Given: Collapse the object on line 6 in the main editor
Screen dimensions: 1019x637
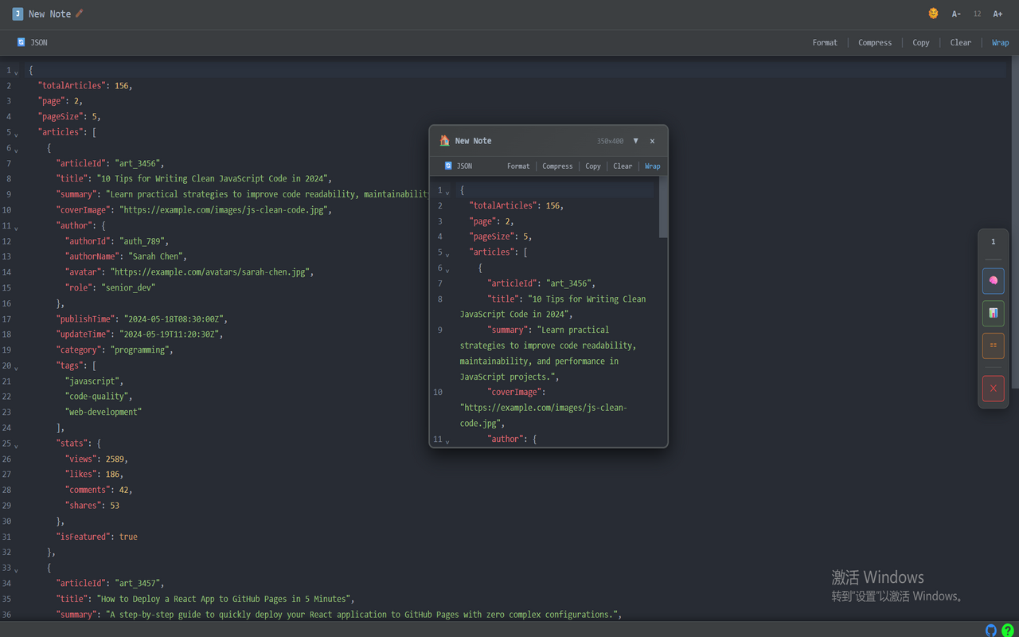Looking at the screenshot, I should [x=17, y=150].
